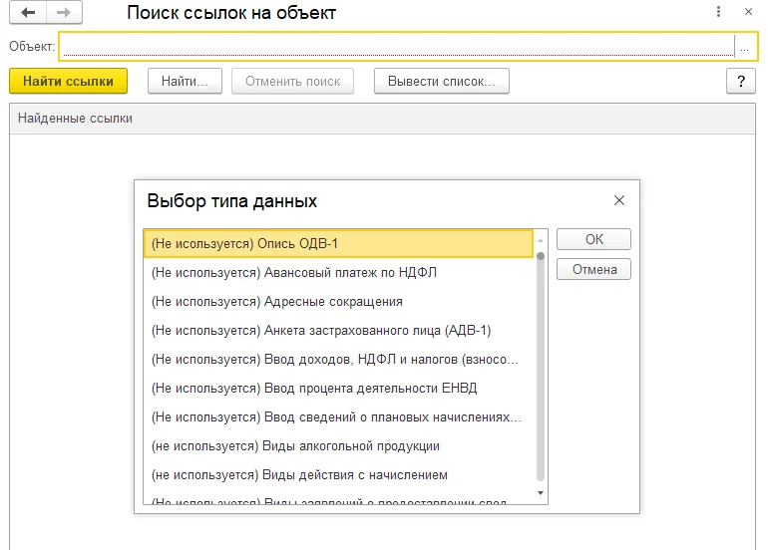
Task: Click the Отменить поиск button
Action: [292, 82]
